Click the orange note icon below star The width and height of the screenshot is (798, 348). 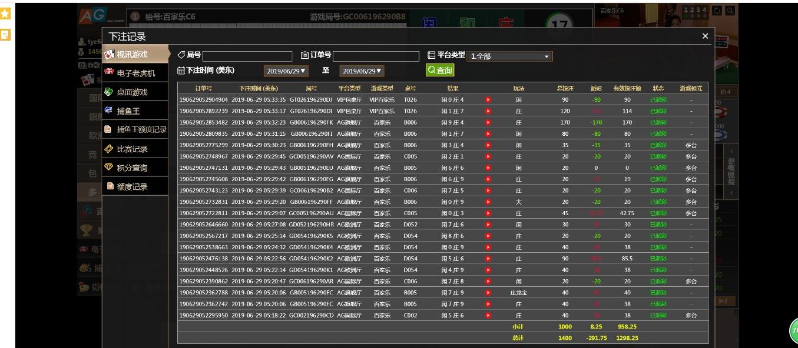pyautogui.click(x=5, y=35)
